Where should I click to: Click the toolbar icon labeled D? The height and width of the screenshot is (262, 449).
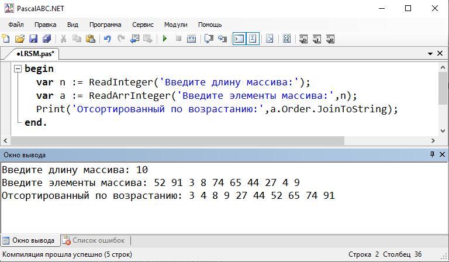click(303, 39)
